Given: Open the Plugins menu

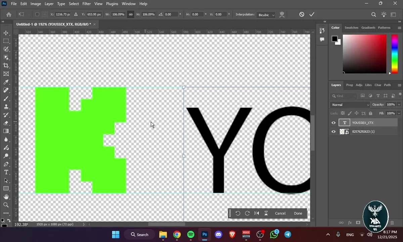Looking at the screenshot, I should (112, 4).
